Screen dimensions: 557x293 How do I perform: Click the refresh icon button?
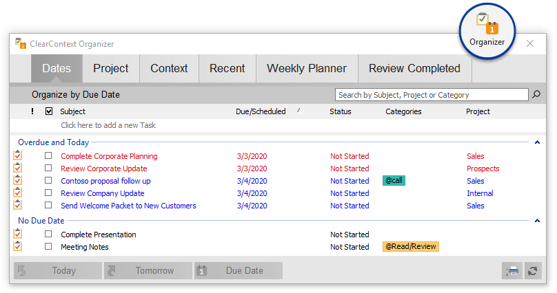(532, 271)
